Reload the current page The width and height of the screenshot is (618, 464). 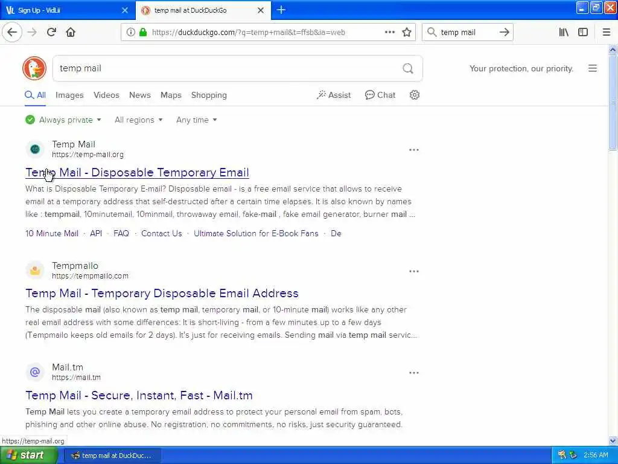pos(51,33)
